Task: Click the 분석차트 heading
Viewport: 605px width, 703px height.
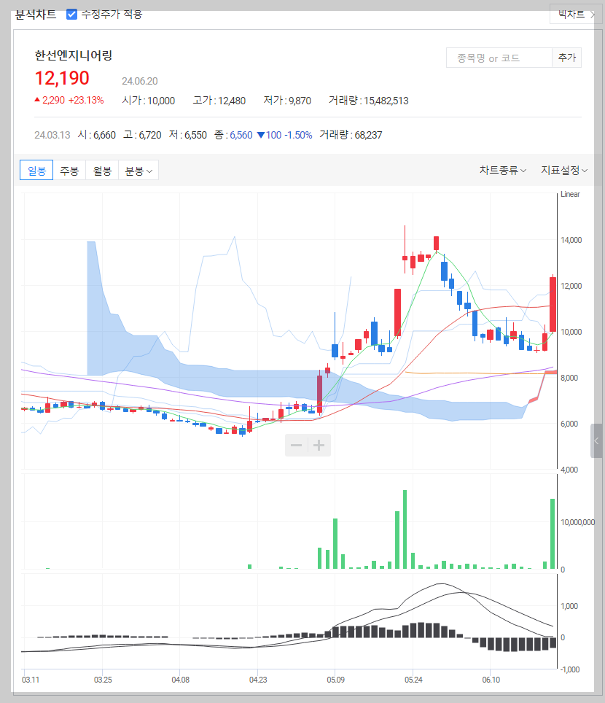Action: (x=36, y=15)
